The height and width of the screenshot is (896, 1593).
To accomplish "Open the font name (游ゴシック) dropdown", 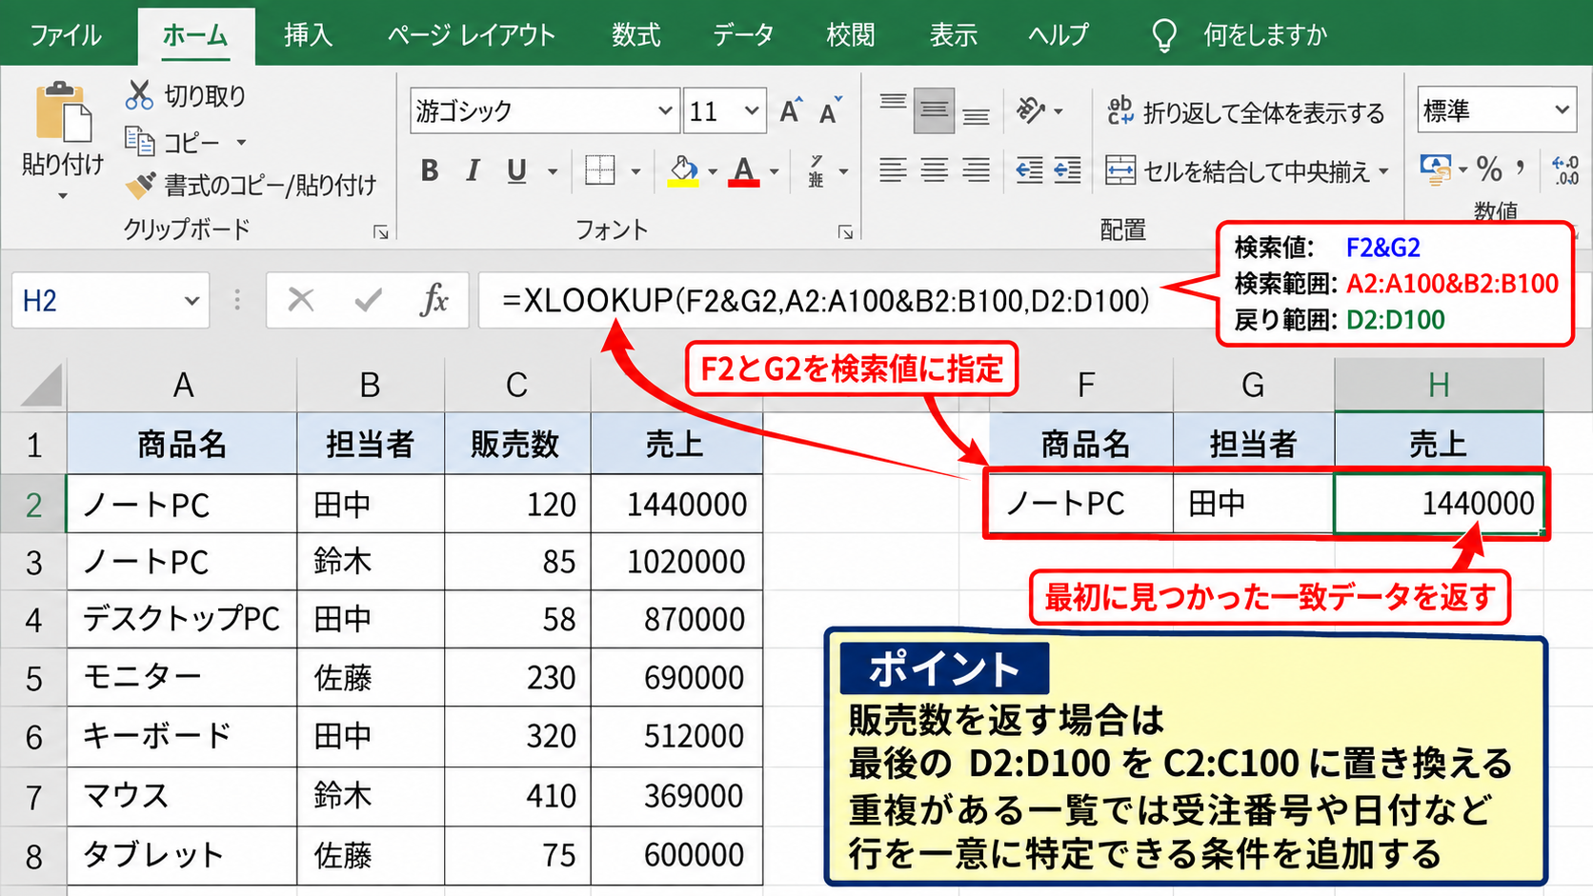I will pyautogui.click(x=665, y=111).
